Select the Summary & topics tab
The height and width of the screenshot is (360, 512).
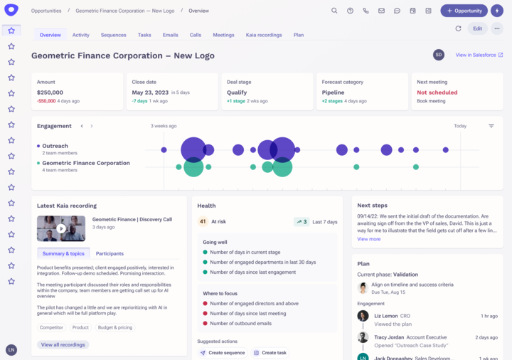tap(63, 253)
